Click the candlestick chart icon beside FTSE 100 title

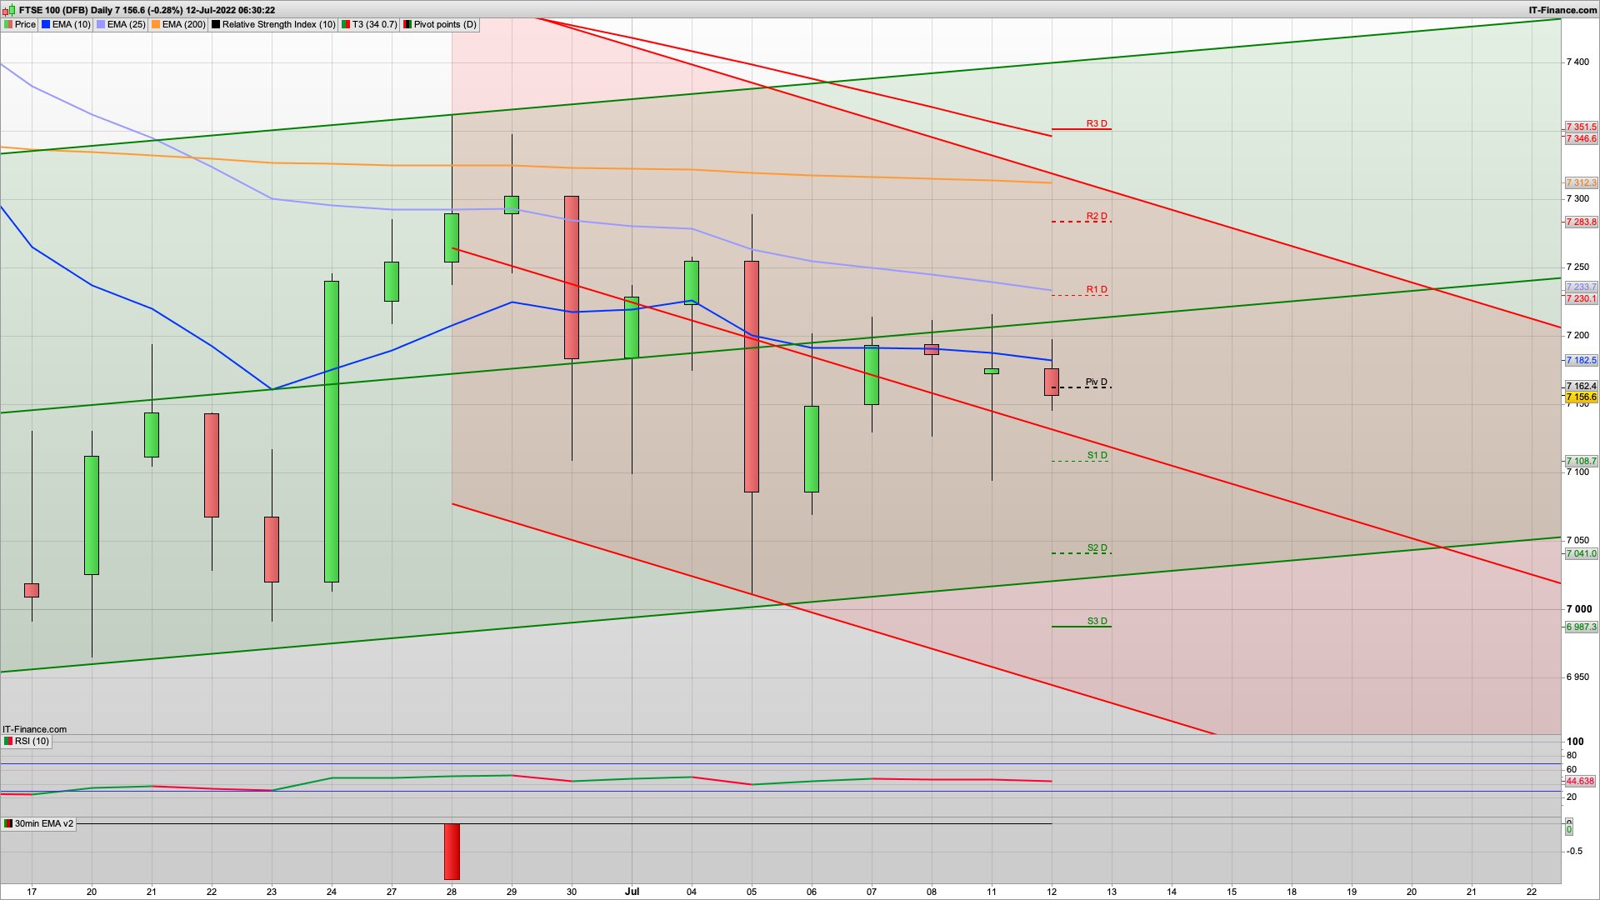(9, 10)
